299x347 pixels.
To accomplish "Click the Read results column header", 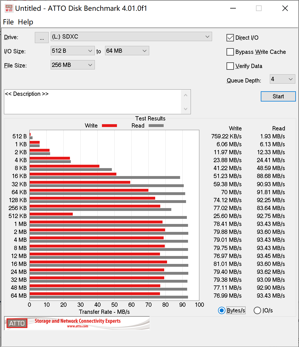I will pos(279,128).
